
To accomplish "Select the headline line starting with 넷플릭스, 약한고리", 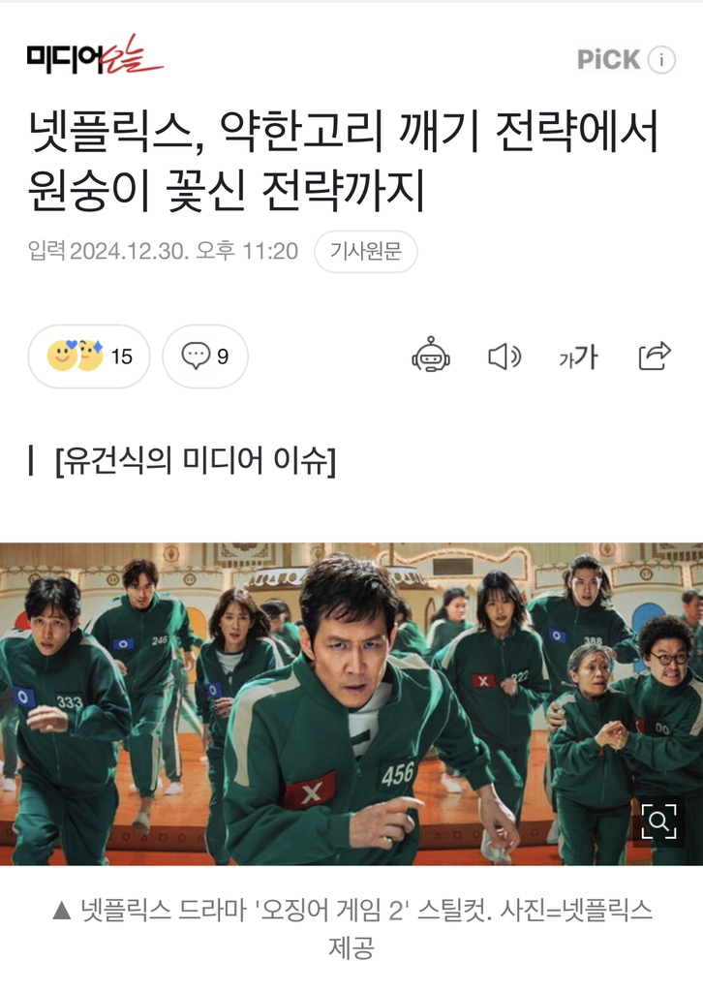I will coord(344,132).
